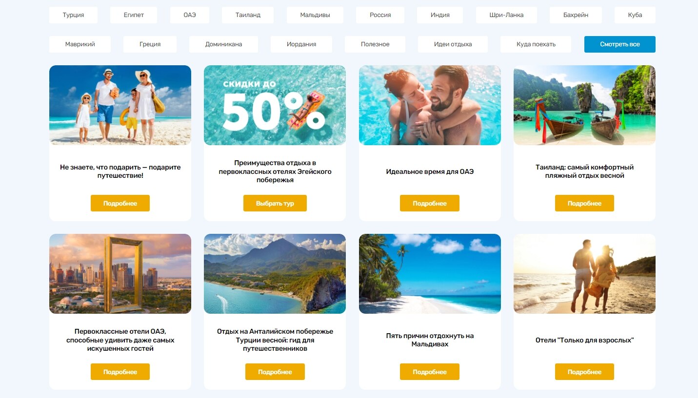Viewport: 698px width, 398px height.
Task: Click the blue Смотреть все button
Action: click(x=620, y=44)
